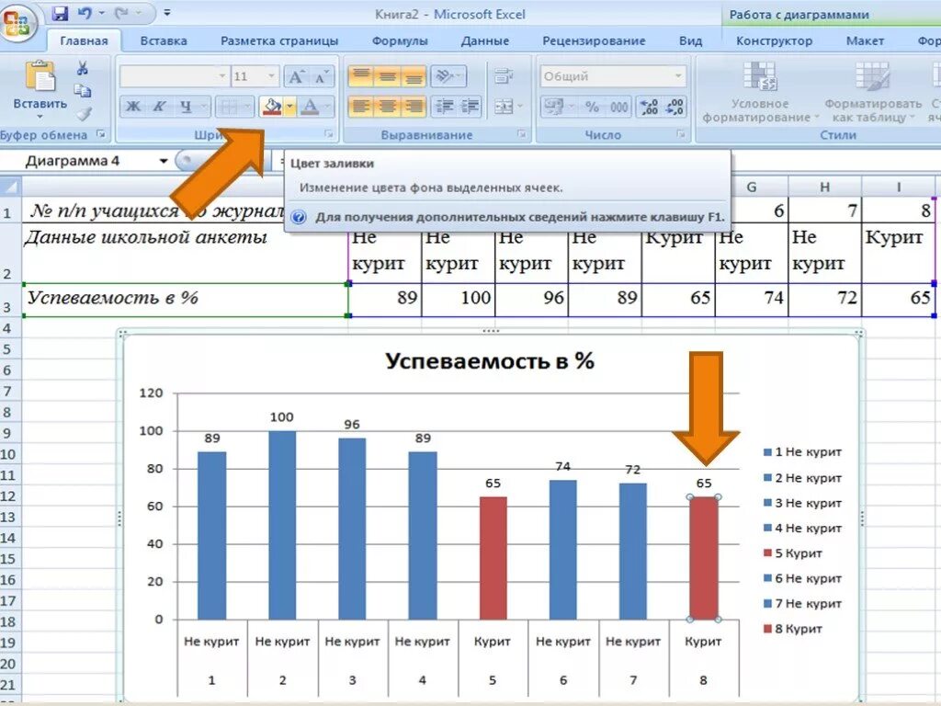Toggle italic К formatting
The width and height of the screenshot is (941, 706).
click(159, 107)
